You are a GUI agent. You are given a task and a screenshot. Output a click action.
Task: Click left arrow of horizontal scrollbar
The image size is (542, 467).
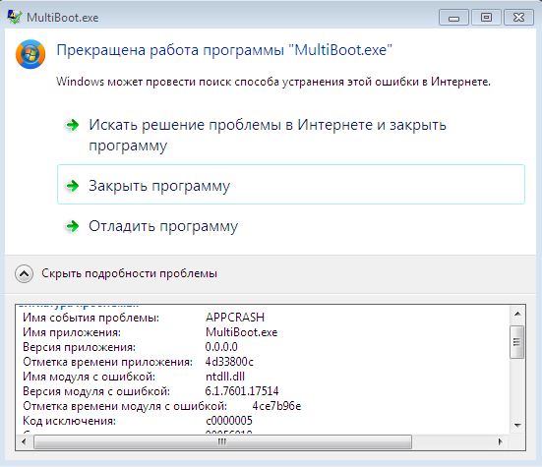(24, 441)
